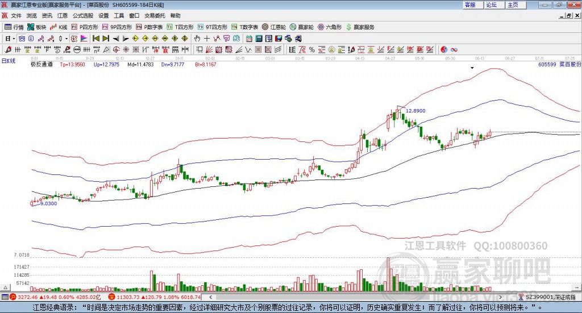The width and height of the screenshot is (582, 313).
Task: Click the 主页 homepage button
Action: point(516,5)
